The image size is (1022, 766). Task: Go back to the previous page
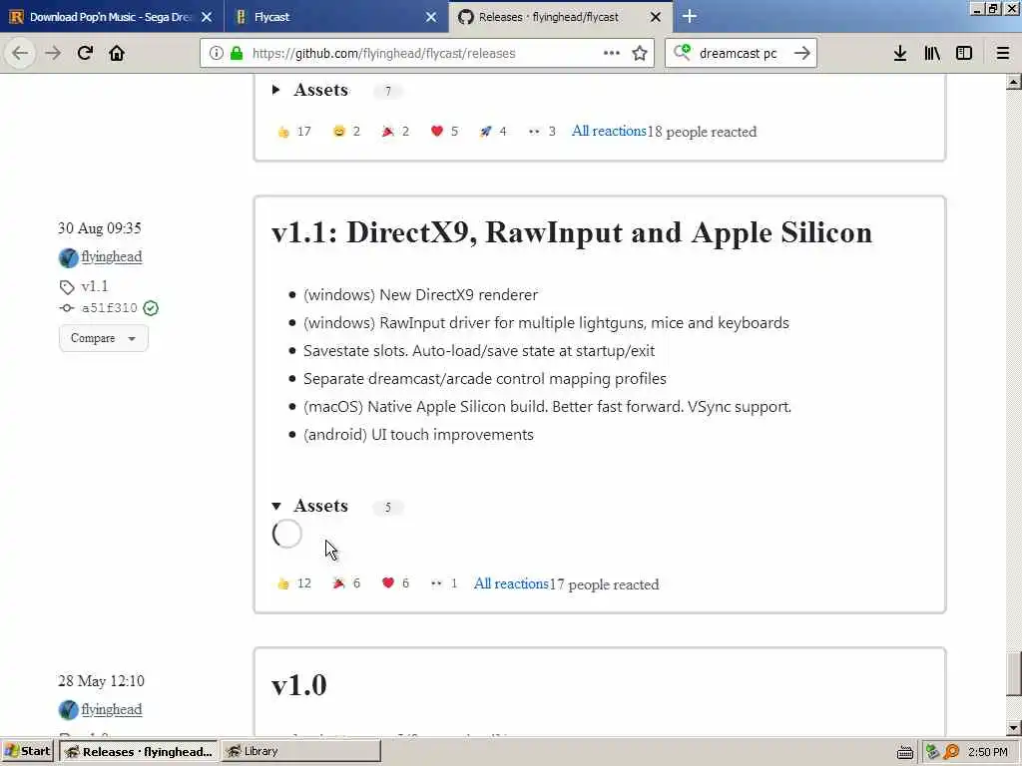(20, 53)
